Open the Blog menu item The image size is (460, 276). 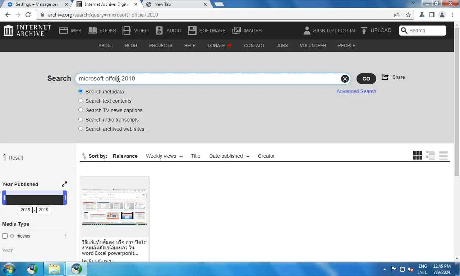pos(131,45)
